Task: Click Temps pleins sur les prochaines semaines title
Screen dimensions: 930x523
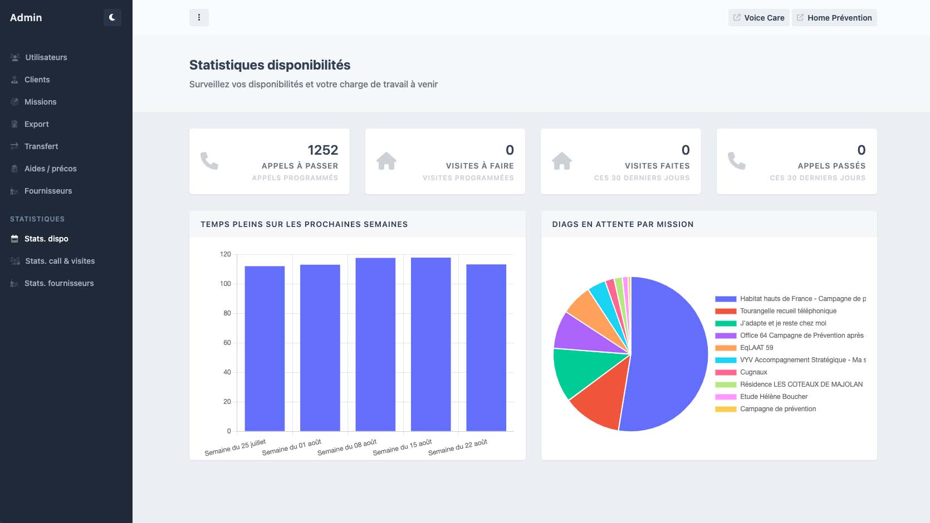Action: tap(304, 224)
